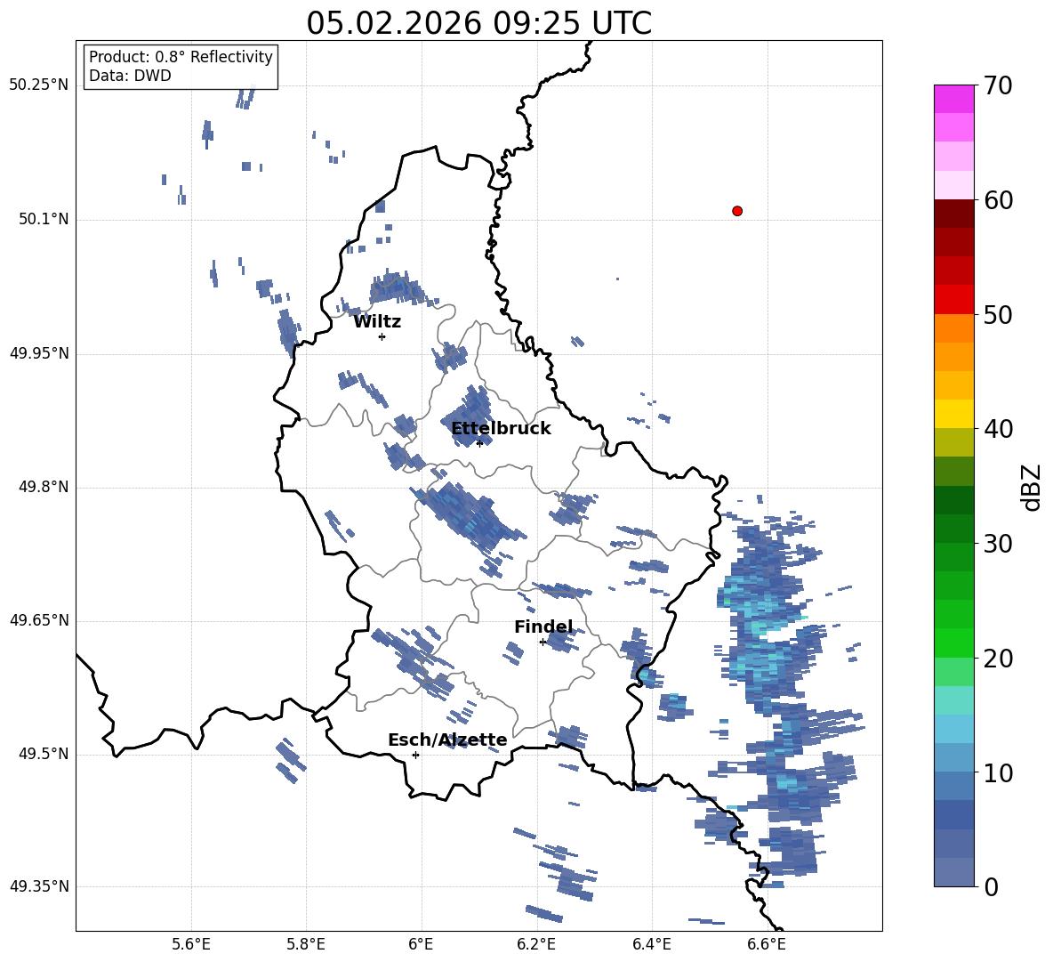Click the 6.6°E longitude label

pyautogui.click(x=767, y=944)
